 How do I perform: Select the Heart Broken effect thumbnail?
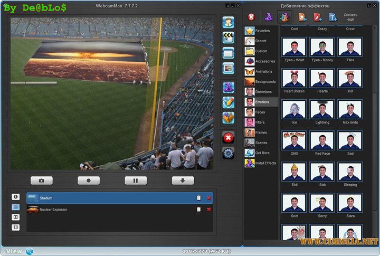(x=294, y=81)
